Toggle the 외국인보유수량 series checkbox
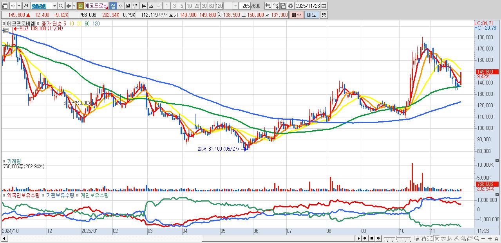 (4, 195)
